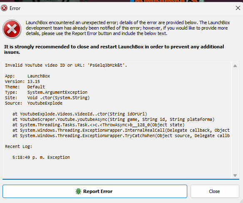Click the scrollbar up arrow in error details
Screen dimensions: 243x203
click(x=235, y=66)
